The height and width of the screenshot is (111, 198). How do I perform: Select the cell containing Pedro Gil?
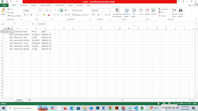pyautogui.click(x=18, y=43)
